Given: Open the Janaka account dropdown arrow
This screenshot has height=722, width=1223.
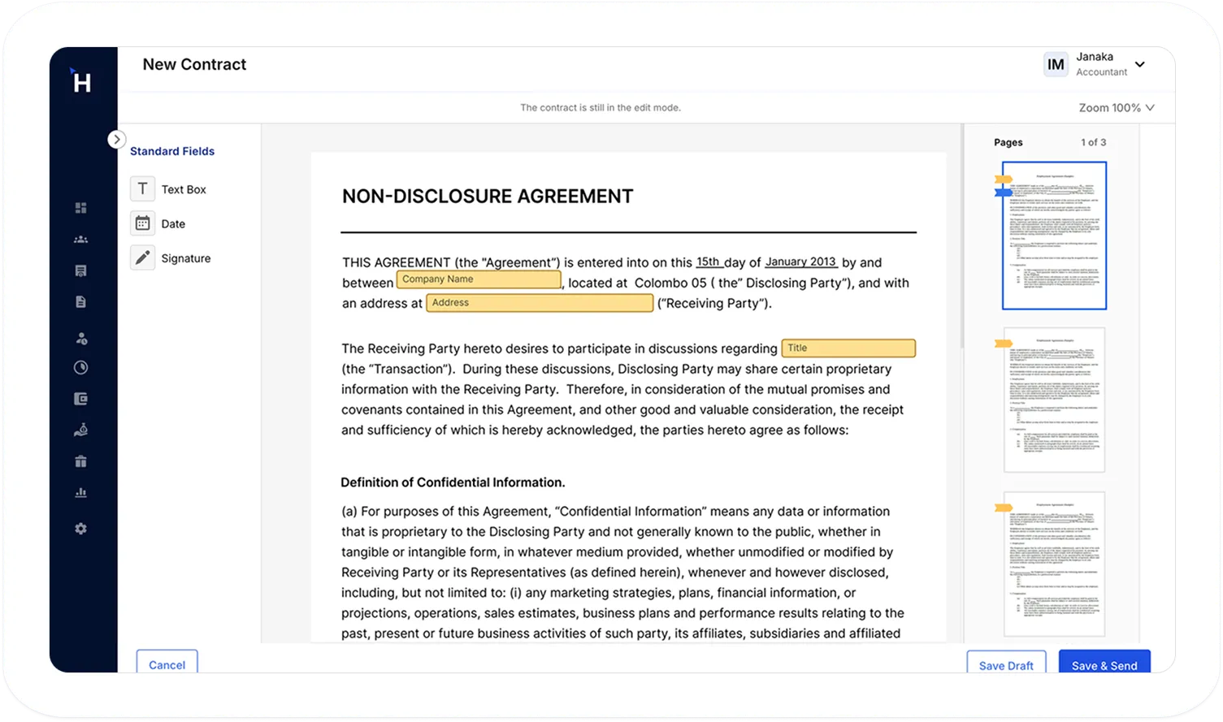Looking at the screenshot, I should point(1140,64).
